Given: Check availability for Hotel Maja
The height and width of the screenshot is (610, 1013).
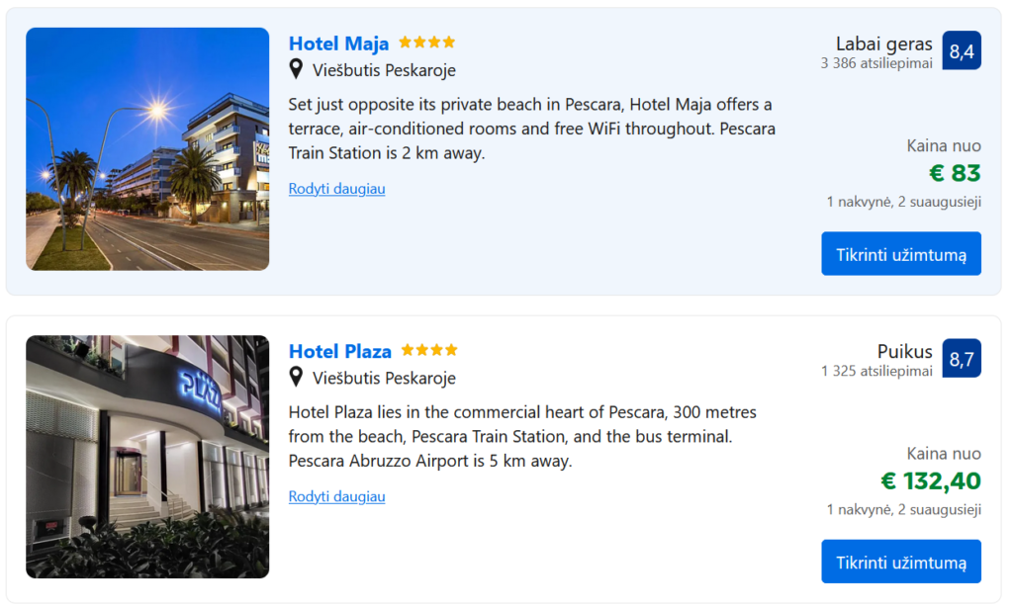Looking at the screenshot, I should pyautogui.click(x=900, y=254).
